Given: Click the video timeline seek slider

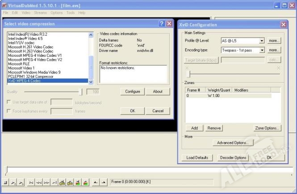Looking at the screenshot, I should click(147, 170).
